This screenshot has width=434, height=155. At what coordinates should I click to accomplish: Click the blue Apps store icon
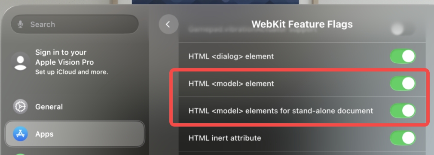click(20, 134)
